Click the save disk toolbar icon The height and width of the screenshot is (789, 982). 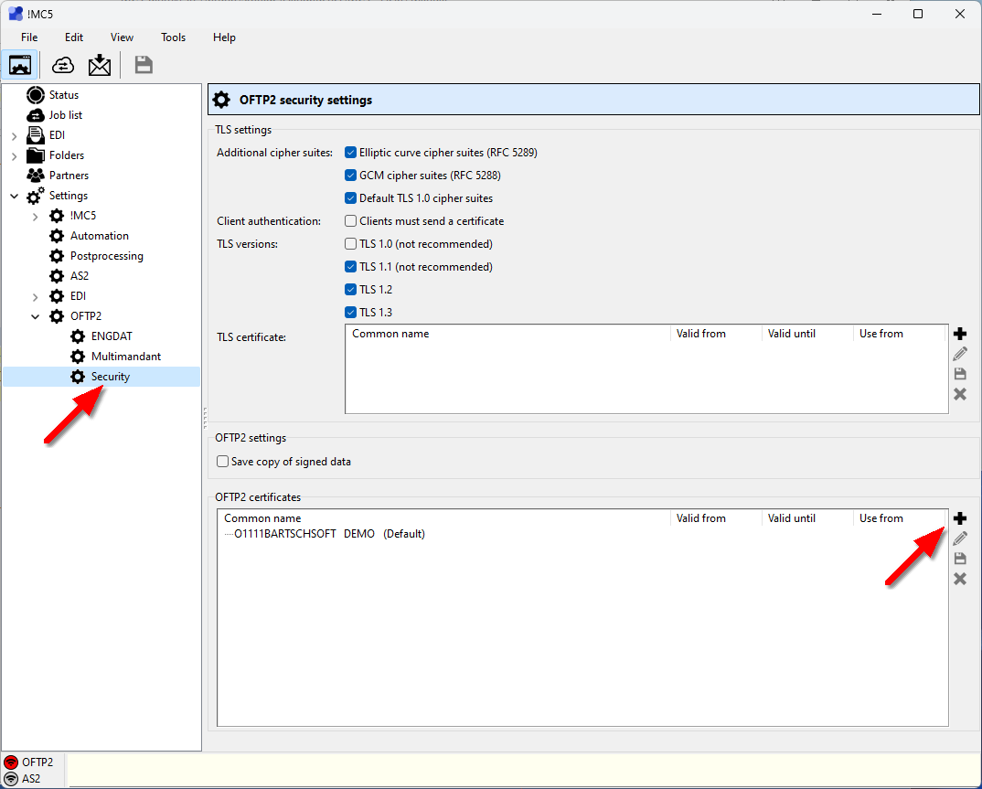144,65
